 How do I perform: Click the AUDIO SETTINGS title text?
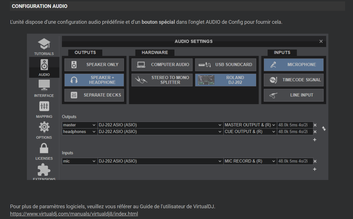(x=194, y=41)
